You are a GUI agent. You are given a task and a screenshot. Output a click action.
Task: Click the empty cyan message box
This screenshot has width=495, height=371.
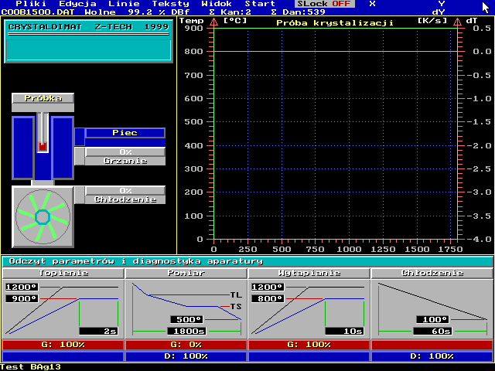pos(88,49)
